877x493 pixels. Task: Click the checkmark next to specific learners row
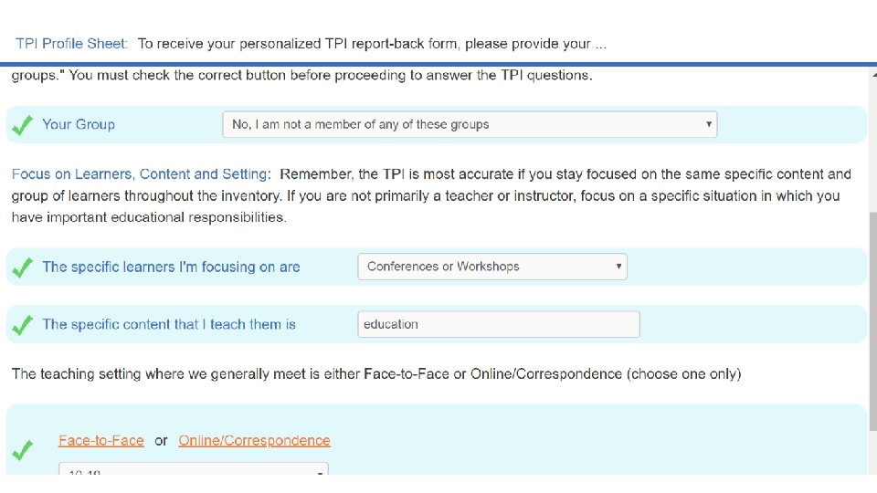[23, 267]
